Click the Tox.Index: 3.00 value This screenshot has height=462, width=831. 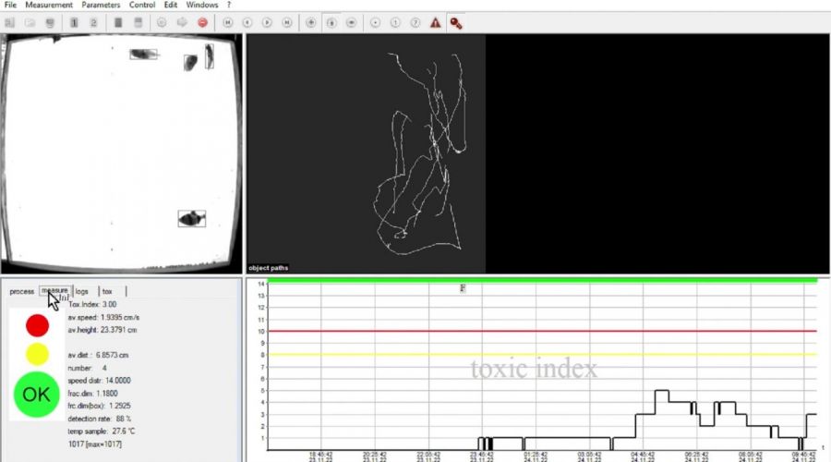tap(92, 305)
